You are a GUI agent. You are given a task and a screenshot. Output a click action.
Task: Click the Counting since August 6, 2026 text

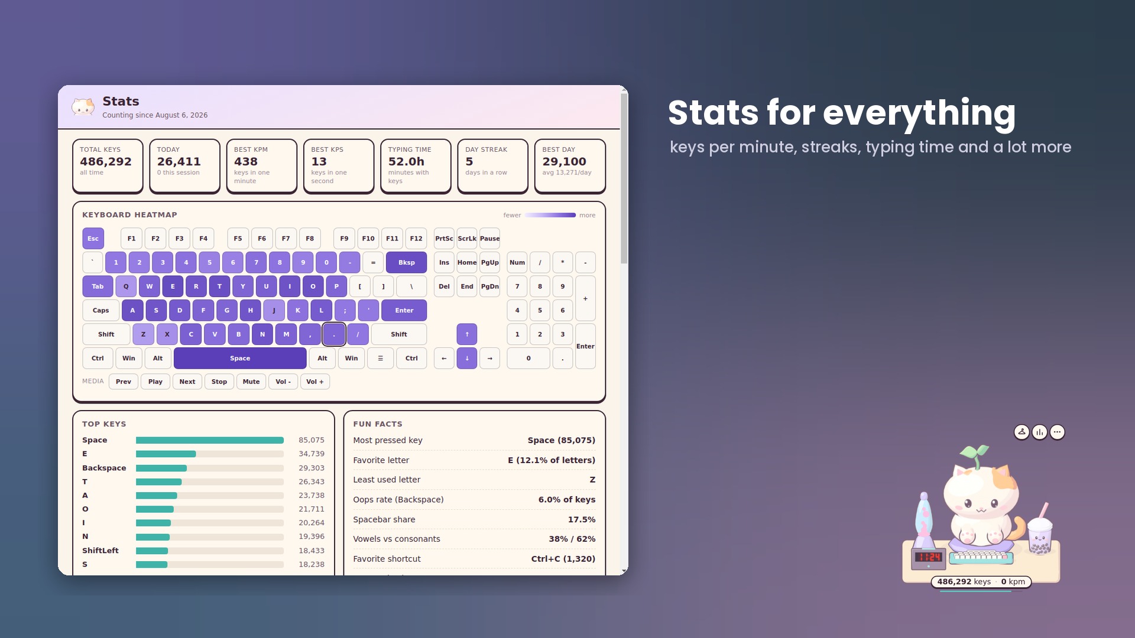155,115
